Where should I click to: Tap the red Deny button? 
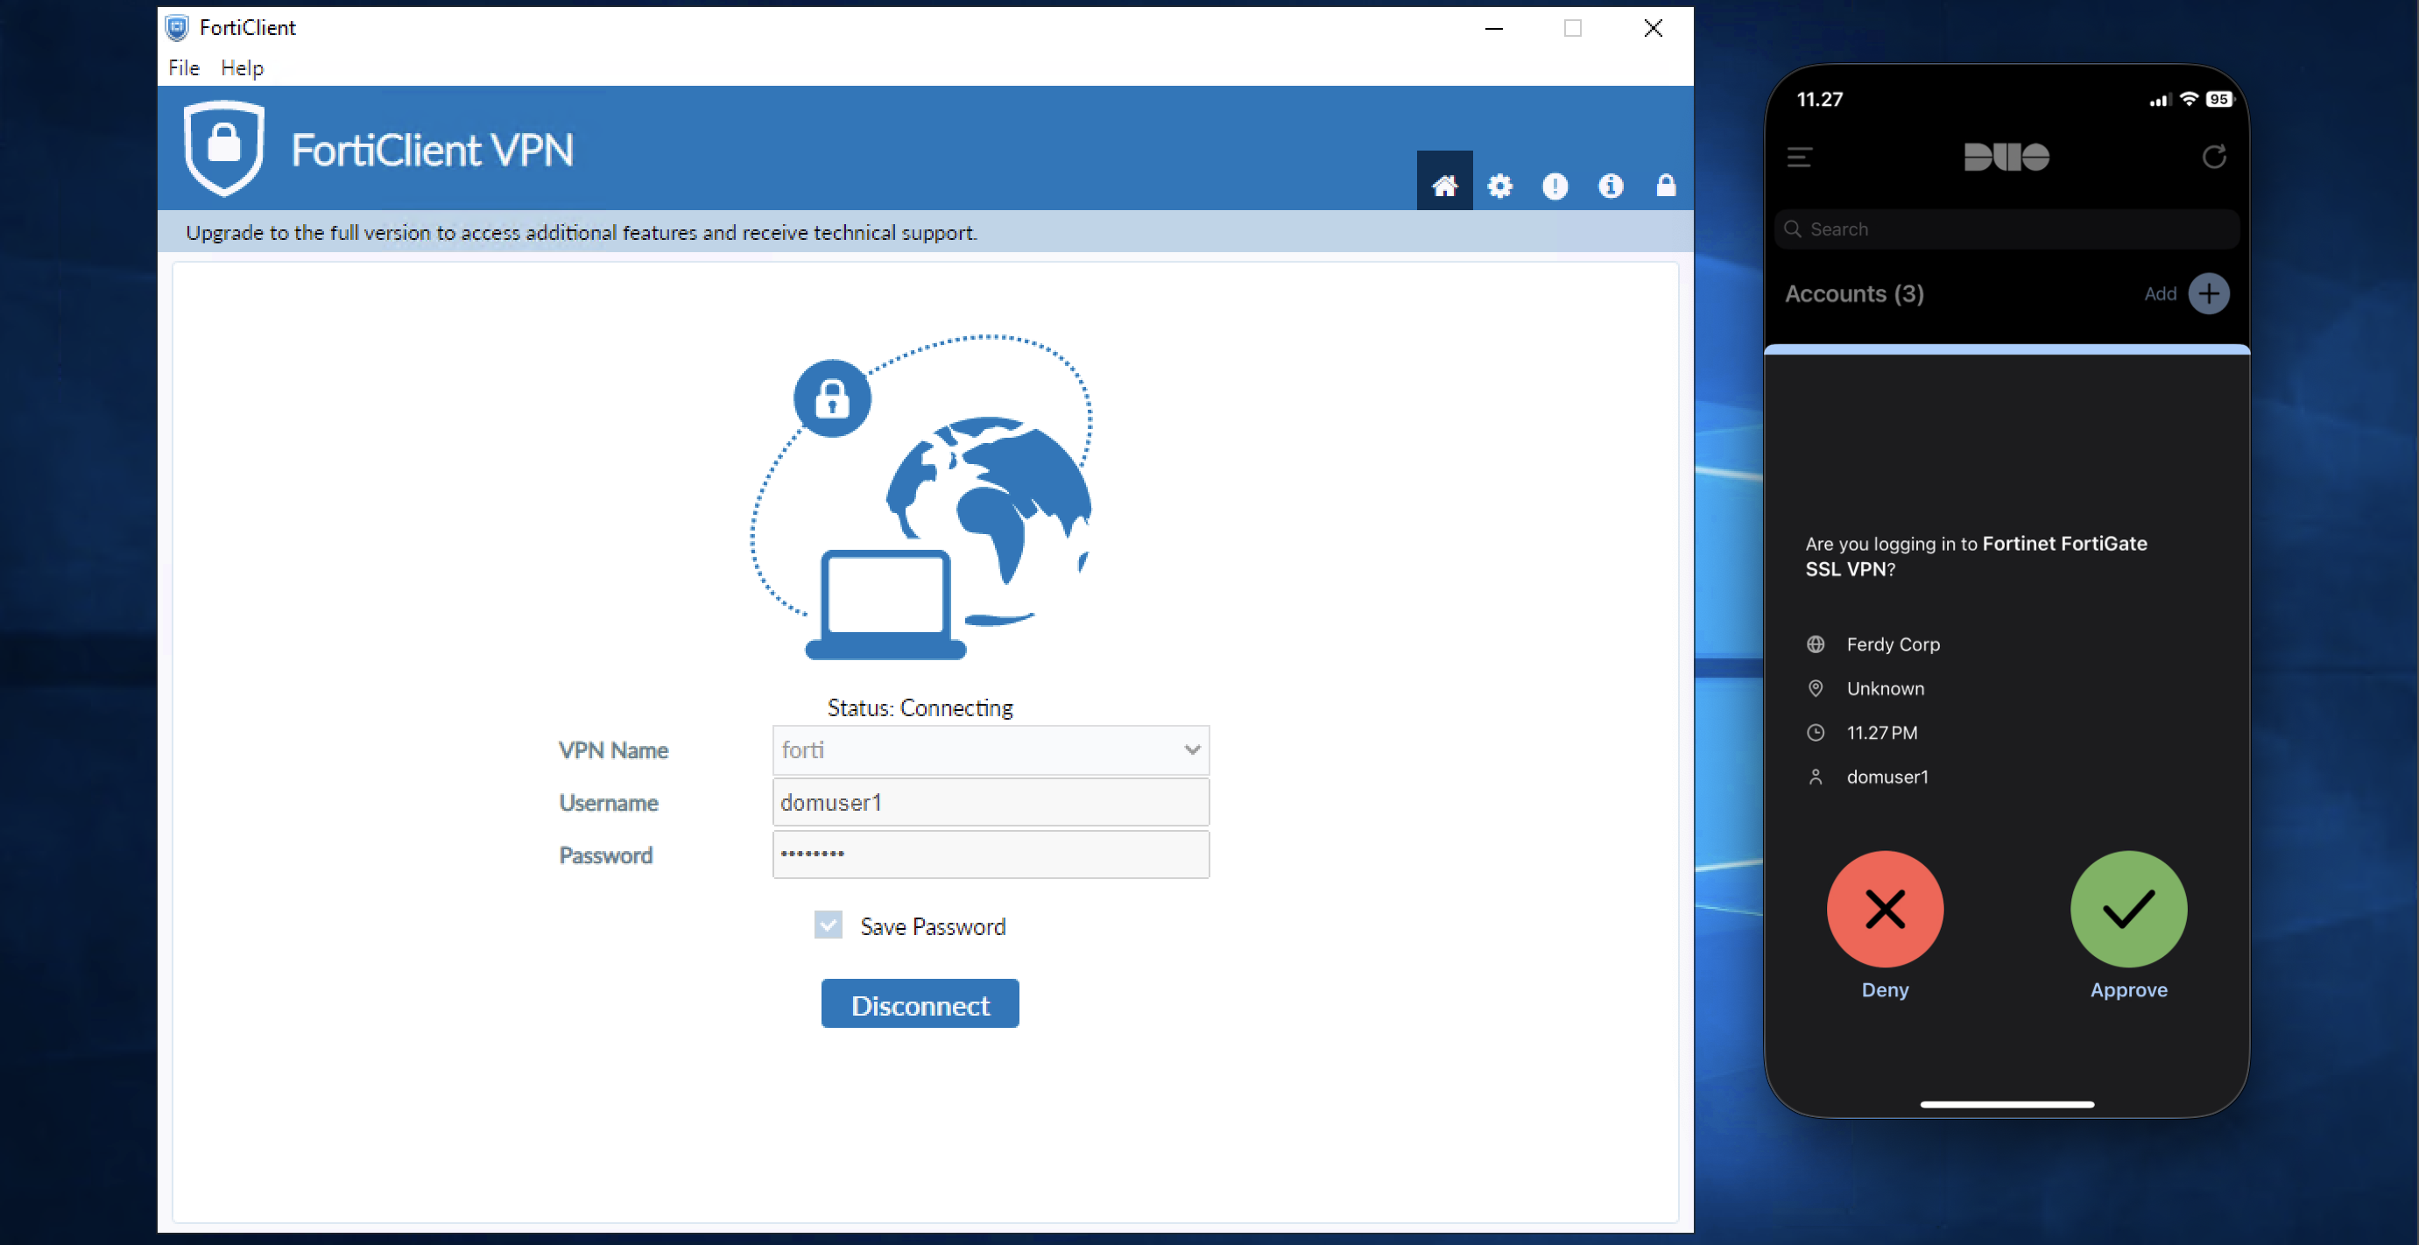[x=1884, y=908]
